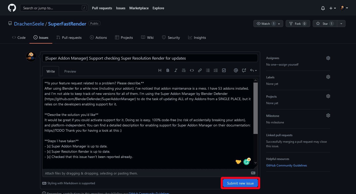Add a bulleted list icon

pos(208,71)
